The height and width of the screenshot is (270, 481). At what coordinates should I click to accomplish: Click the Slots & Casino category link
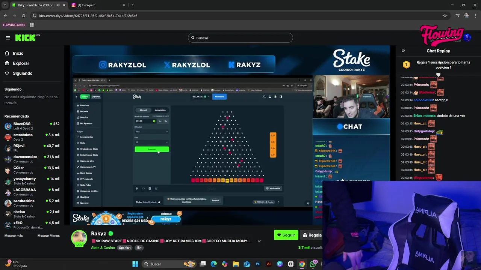pyautogui.click(x=103, y=247)
